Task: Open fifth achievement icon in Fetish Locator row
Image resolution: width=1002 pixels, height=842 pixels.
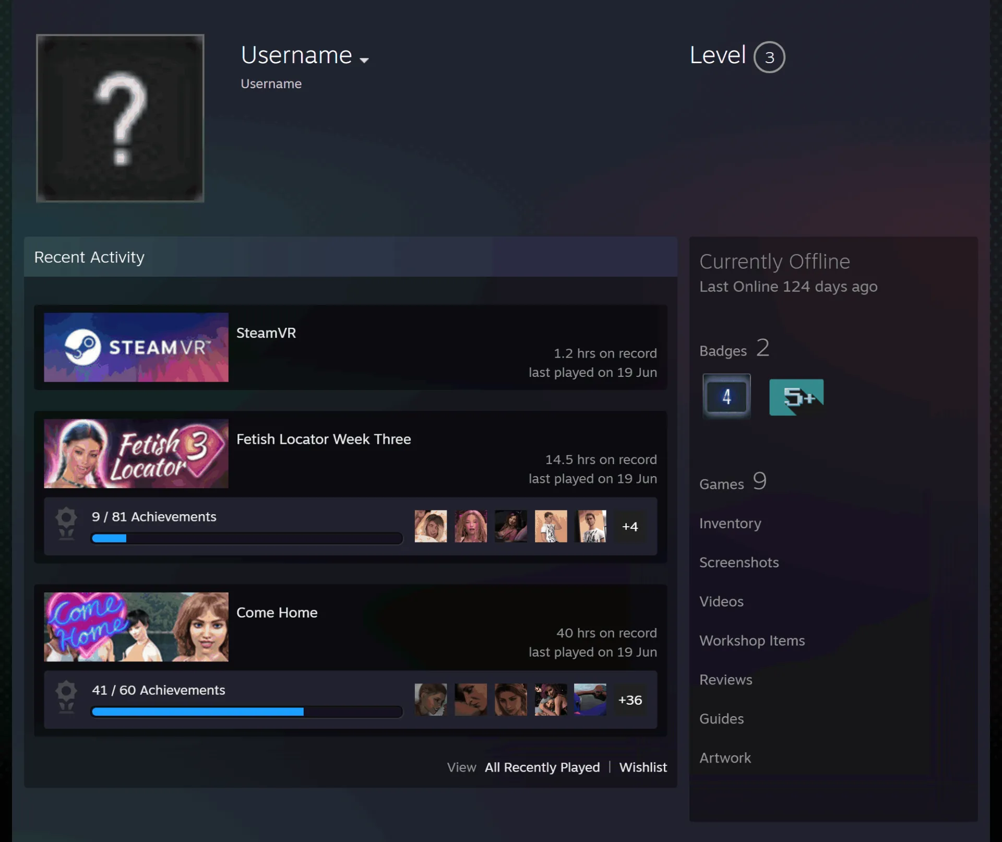Action: tap(591, 526)
